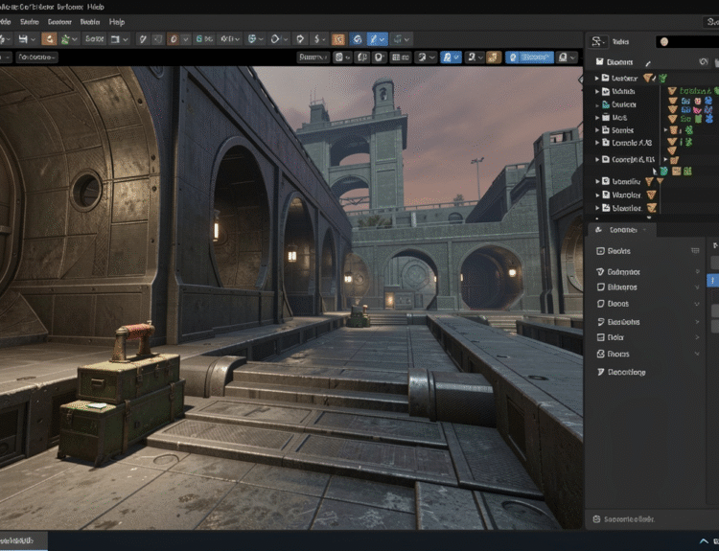Click the list icon right of first properties row
Image resolution: width=719 pixels, height=551 pixels.
pos(695,250)
